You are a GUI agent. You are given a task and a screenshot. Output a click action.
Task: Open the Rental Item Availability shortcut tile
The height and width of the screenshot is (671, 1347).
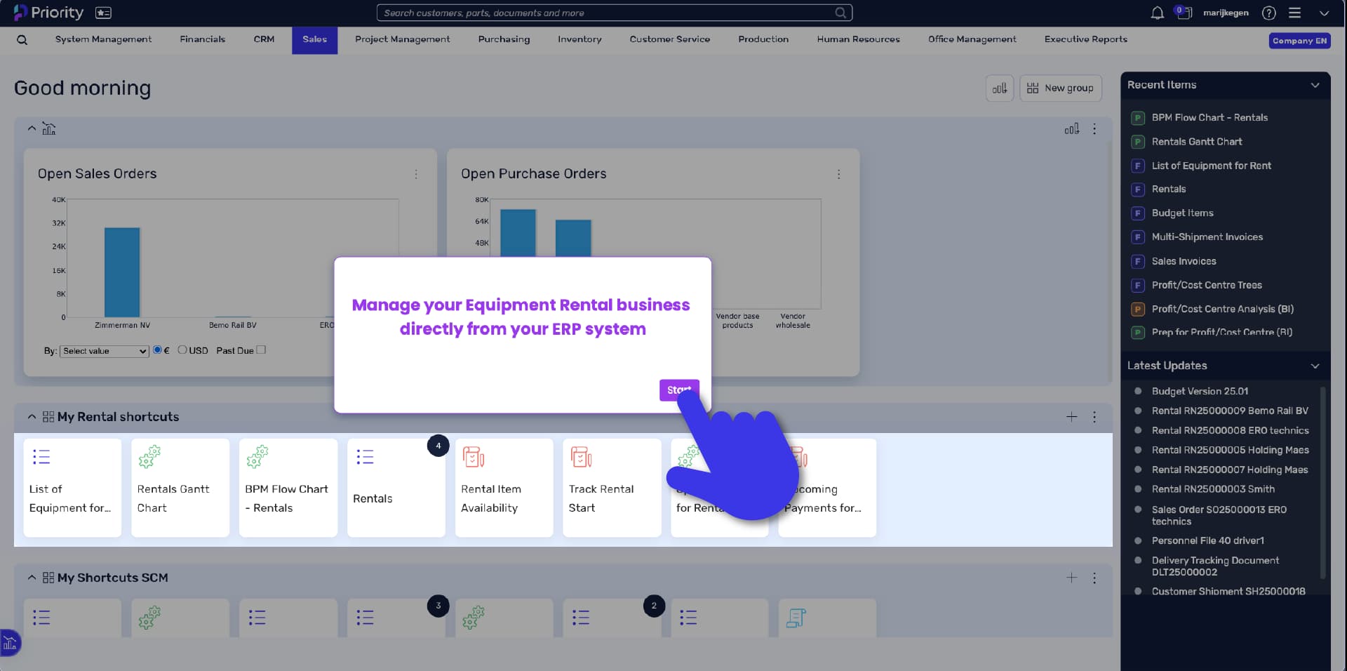(504, 488)
